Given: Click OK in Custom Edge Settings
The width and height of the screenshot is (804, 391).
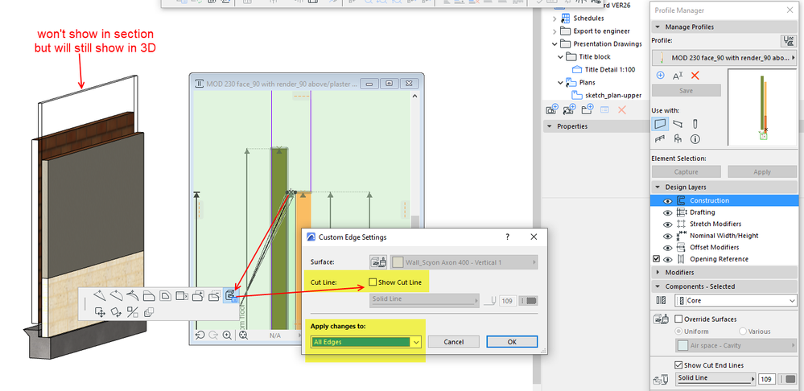Looking at the screenshot, I should pos(511,342).
